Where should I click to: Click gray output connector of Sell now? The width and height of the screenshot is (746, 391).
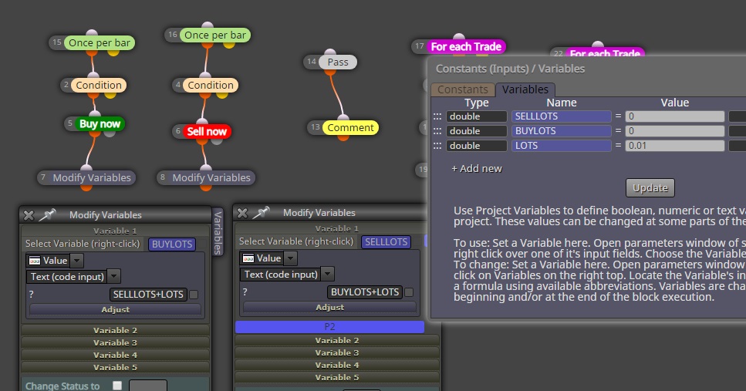coord(217,140)
